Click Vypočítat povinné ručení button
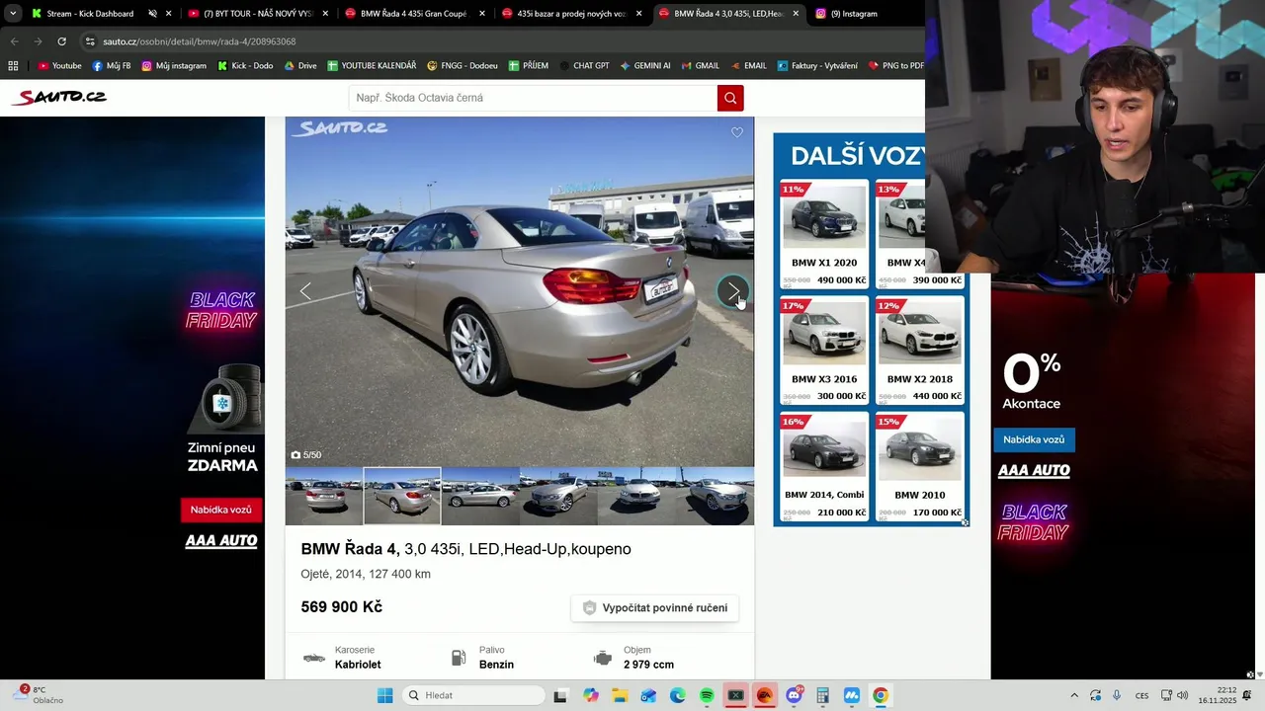This screenshot has height=711, width=1265. (x=655, y=608)
